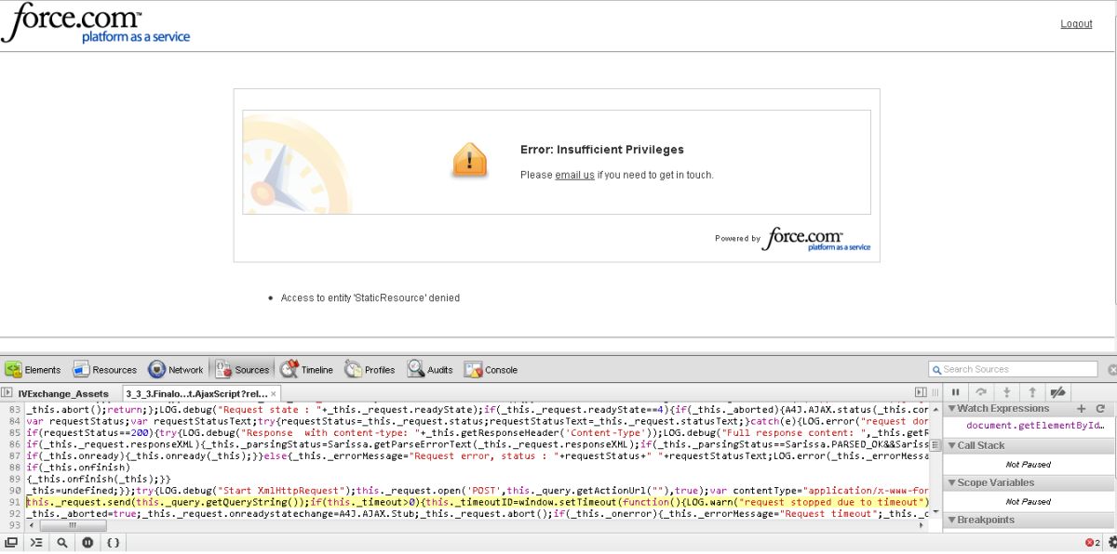1117x554 pixels.
Task: Click the Network panel icon
Action: pos(156,370)
